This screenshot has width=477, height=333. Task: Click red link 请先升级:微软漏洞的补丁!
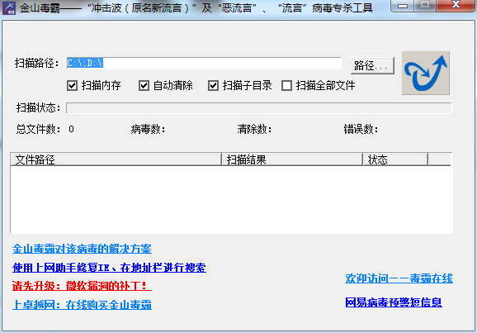tap(82, 286)
